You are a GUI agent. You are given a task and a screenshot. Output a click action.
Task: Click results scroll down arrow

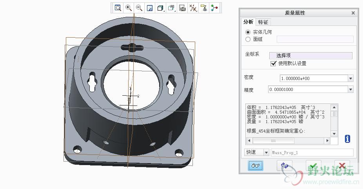coord(334,134)
